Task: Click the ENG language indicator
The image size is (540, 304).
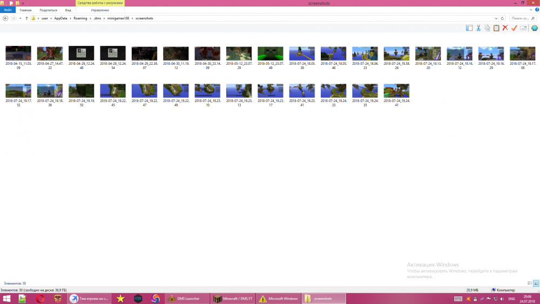Action: pos(511,299)
